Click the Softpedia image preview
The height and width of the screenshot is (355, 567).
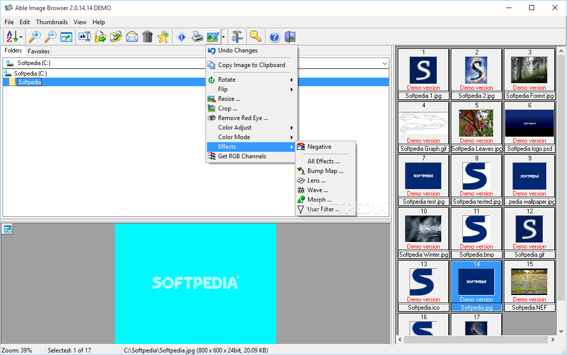[195, 283]
